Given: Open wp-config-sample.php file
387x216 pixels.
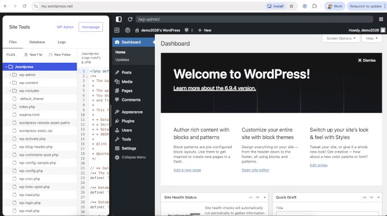Looking at the screenshot, I should point(40,162).
